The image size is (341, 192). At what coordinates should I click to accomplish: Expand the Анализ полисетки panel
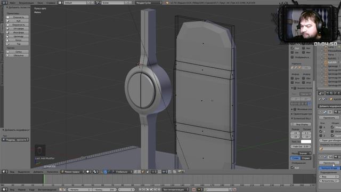point(292,88)
